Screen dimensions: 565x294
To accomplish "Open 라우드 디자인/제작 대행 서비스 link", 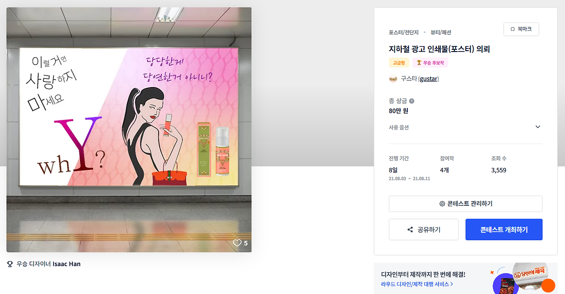I will click(x=417, y=284).
